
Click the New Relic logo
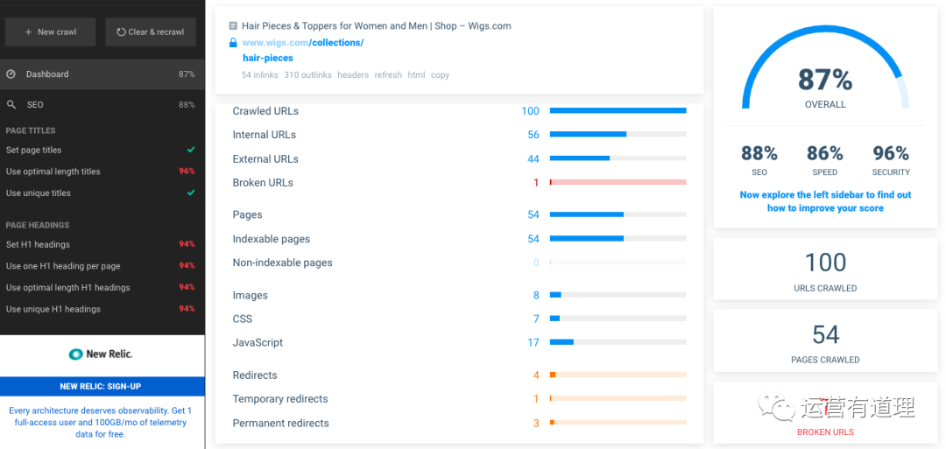101,354
